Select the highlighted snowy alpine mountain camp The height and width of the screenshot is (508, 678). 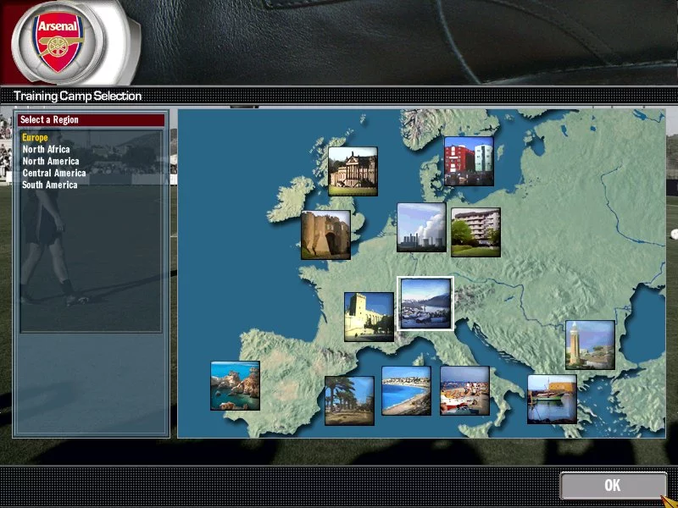[425, 304]
